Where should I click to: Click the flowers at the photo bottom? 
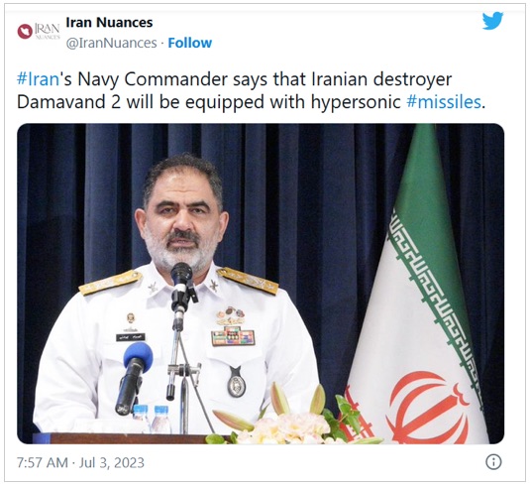pyautogui.click(x=290, y=419)
